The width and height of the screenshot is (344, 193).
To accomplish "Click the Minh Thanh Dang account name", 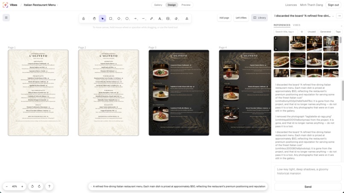I will [311, 5].
